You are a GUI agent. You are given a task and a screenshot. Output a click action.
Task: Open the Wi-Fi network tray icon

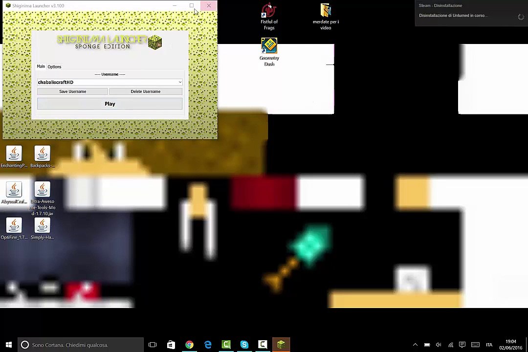click(451, 345)
